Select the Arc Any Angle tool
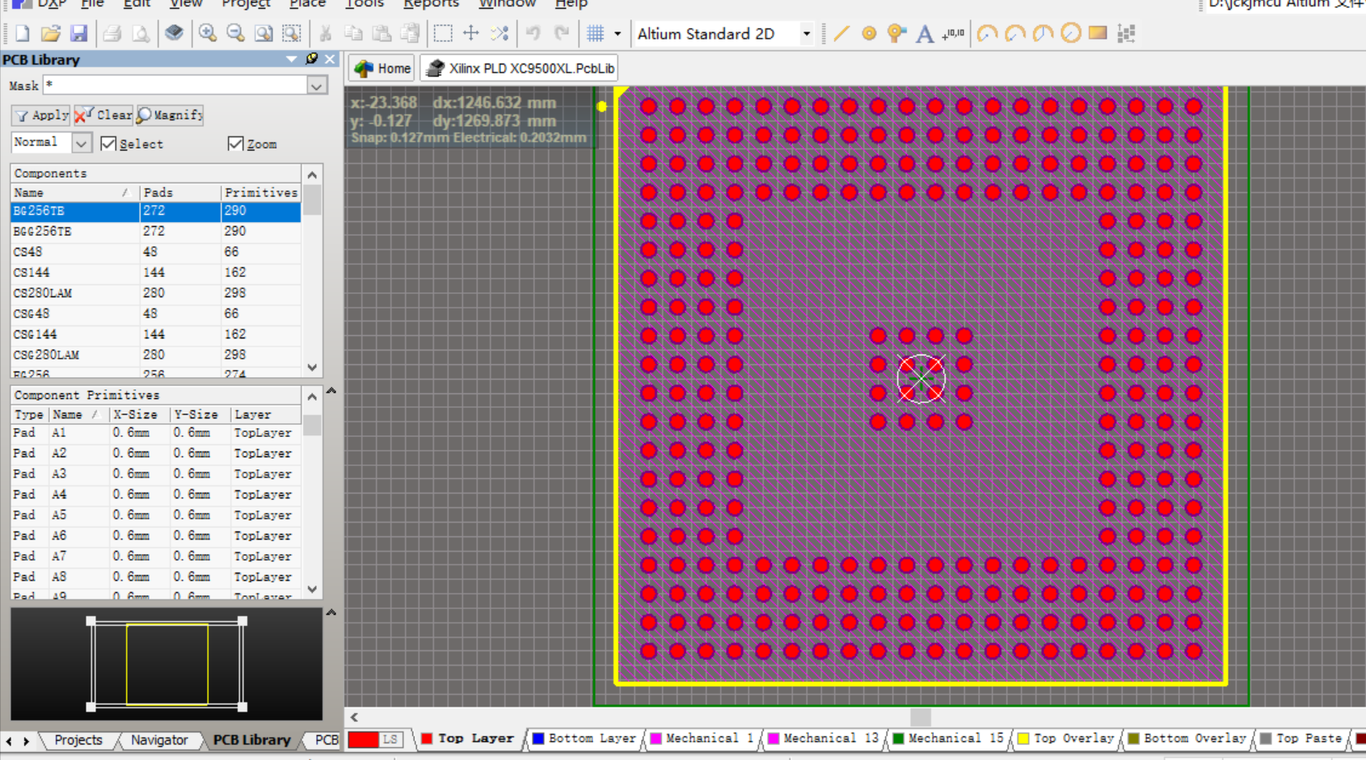Screen dimensions: 1366x760 [1043, 33]
